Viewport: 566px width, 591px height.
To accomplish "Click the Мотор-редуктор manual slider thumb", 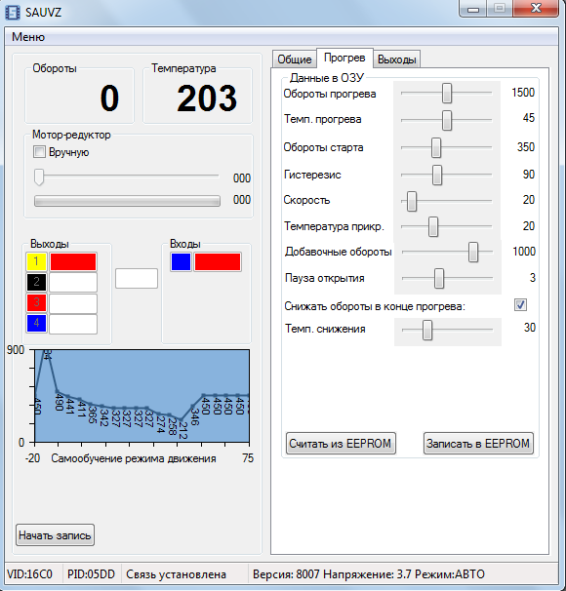I will pyautogui.click(x=39, y=177).
